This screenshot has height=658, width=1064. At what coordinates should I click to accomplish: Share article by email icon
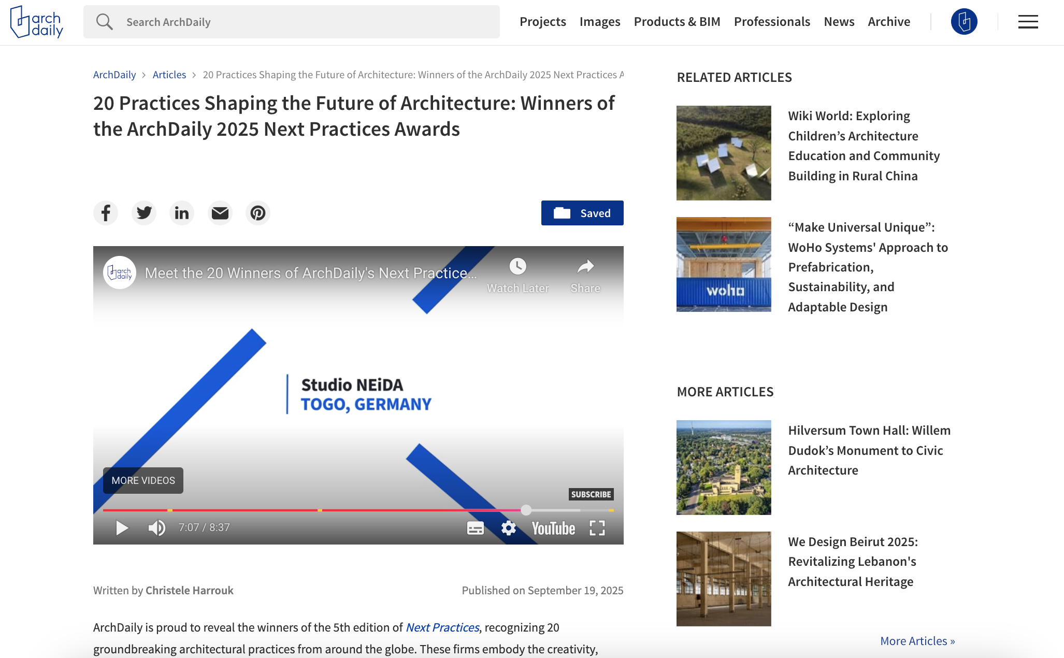point(220,213)
